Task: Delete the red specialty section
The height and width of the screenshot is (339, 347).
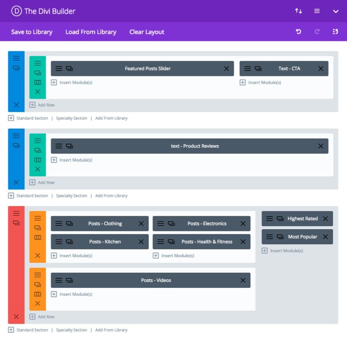Action: click(16, 317)
